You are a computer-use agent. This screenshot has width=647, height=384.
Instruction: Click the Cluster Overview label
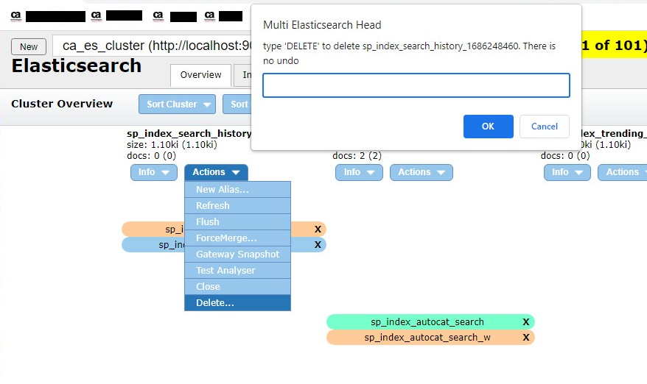[x=62, y=104]
